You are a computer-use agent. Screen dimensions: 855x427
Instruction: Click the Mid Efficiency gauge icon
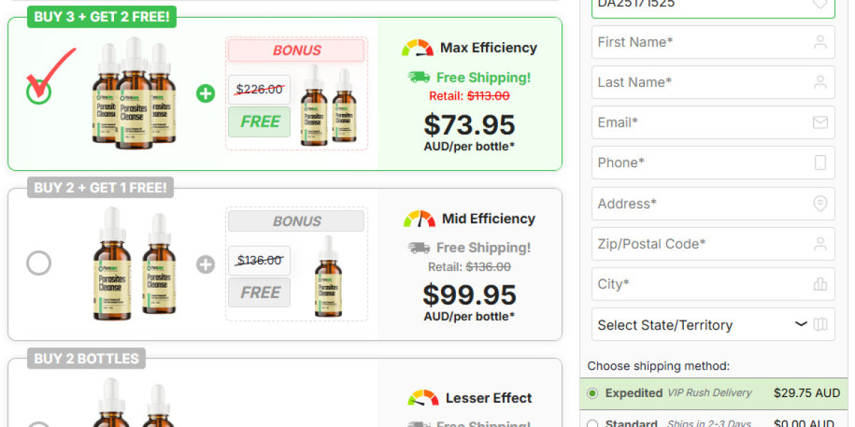pyautogui.click(x=419, y=218)
